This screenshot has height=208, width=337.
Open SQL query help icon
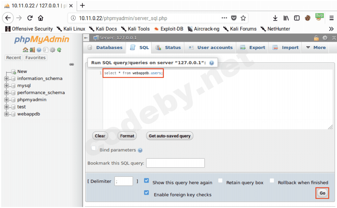(212, 63)
